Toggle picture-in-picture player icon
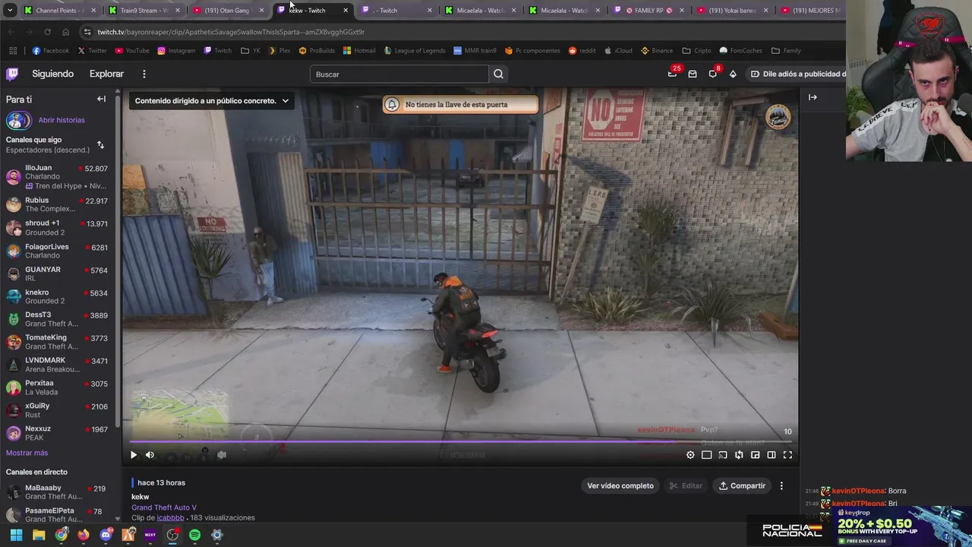 755,455
